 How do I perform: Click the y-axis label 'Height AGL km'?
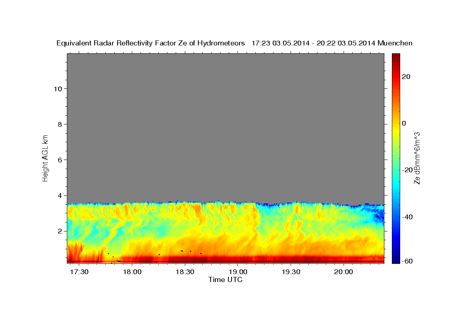45,158
